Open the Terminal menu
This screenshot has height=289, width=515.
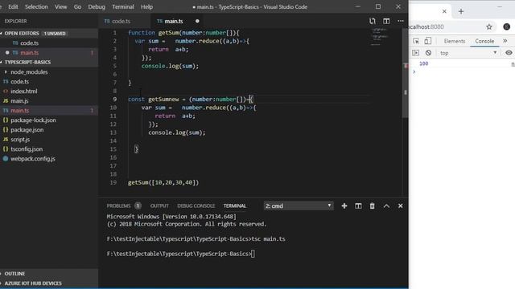point(123,6)
